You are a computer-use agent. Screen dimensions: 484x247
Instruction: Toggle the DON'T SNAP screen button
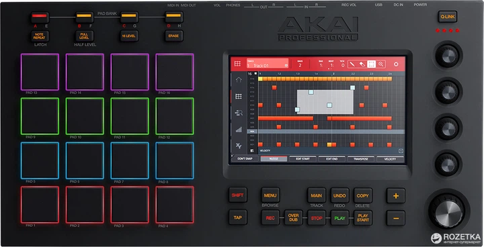pyautogui.click(x=245, y=159)
